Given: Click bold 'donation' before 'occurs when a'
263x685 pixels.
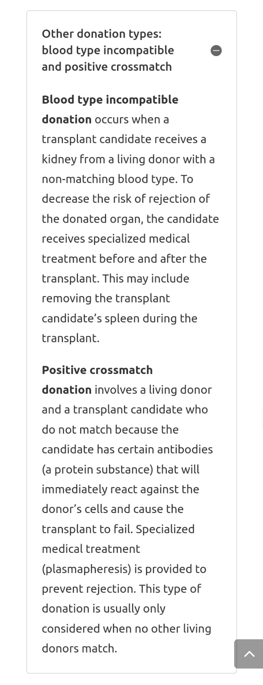Looking at the screenshot, I should click(x=67, y=120).
